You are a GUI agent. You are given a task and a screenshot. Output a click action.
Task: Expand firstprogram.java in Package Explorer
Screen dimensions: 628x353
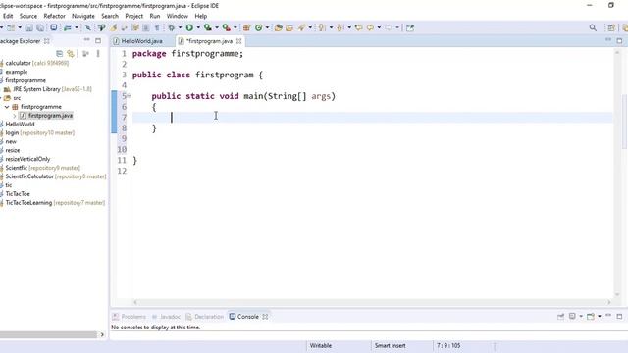pyautogui.click(x=15, y=116)
